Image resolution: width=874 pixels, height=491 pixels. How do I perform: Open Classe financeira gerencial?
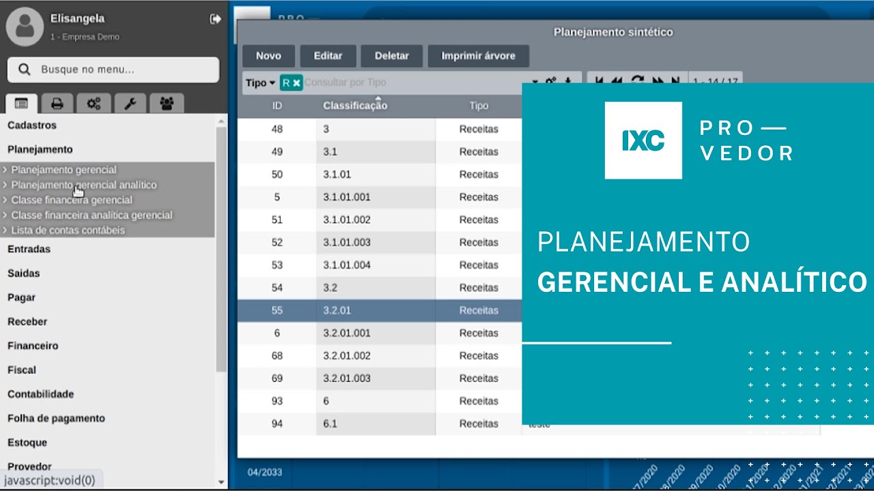(x=72, y=200)
